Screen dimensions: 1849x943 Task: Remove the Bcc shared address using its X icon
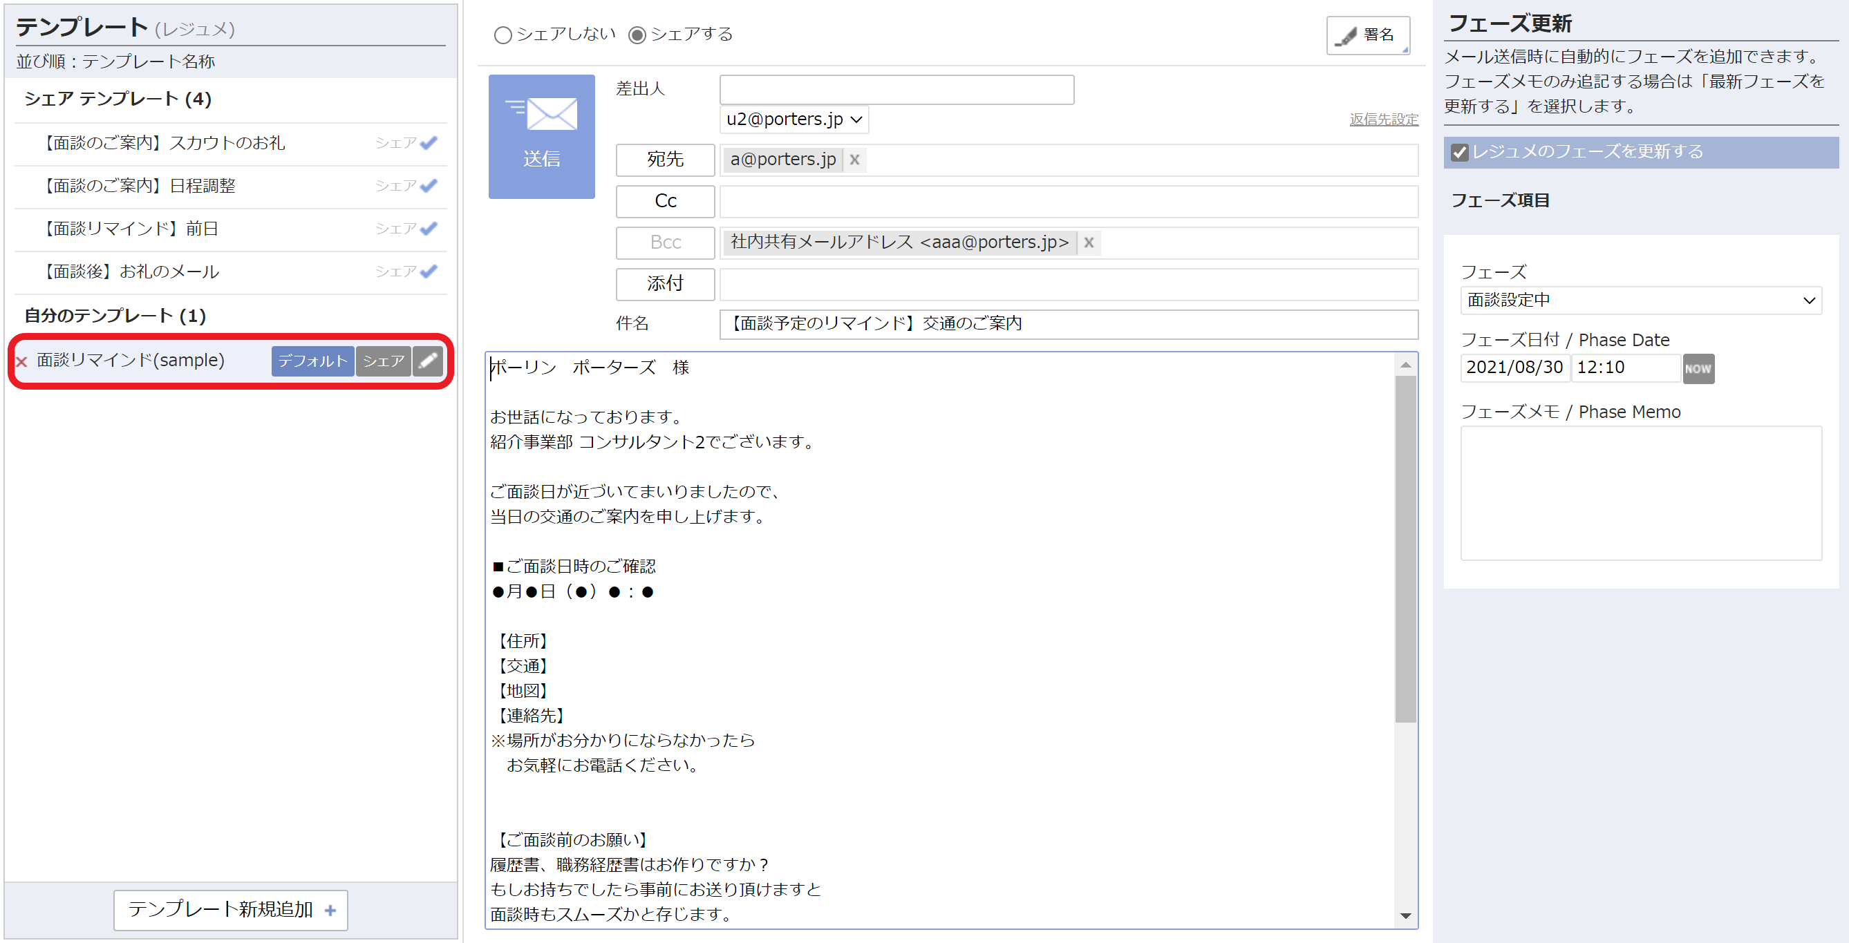click(1089, 242)
